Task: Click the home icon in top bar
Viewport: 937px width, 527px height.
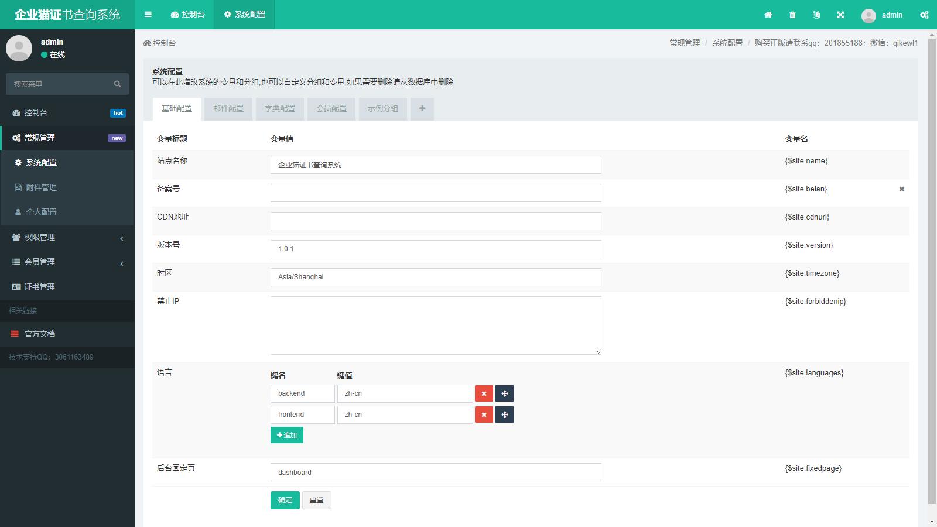Action: (x=768, y=15)
